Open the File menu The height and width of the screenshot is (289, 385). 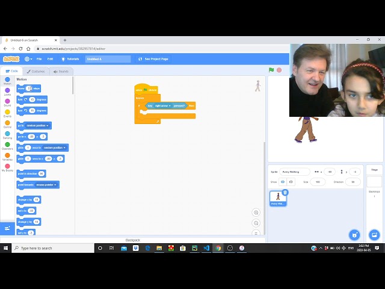[x=39, y=59]
